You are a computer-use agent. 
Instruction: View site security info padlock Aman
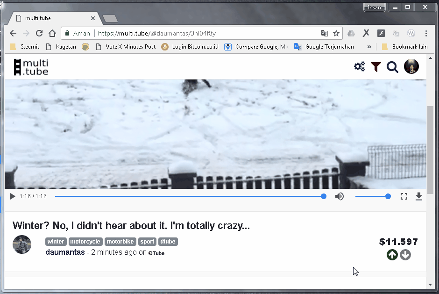click(77, 33)
